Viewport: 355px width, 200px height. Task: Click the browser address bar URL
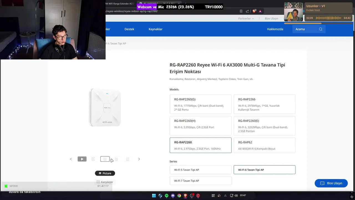pyautogui.click(x=132, y=11)
